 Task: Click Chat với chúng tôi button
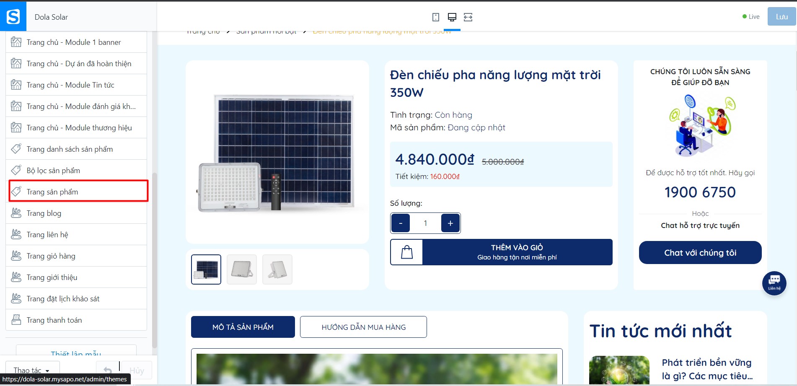700,252
